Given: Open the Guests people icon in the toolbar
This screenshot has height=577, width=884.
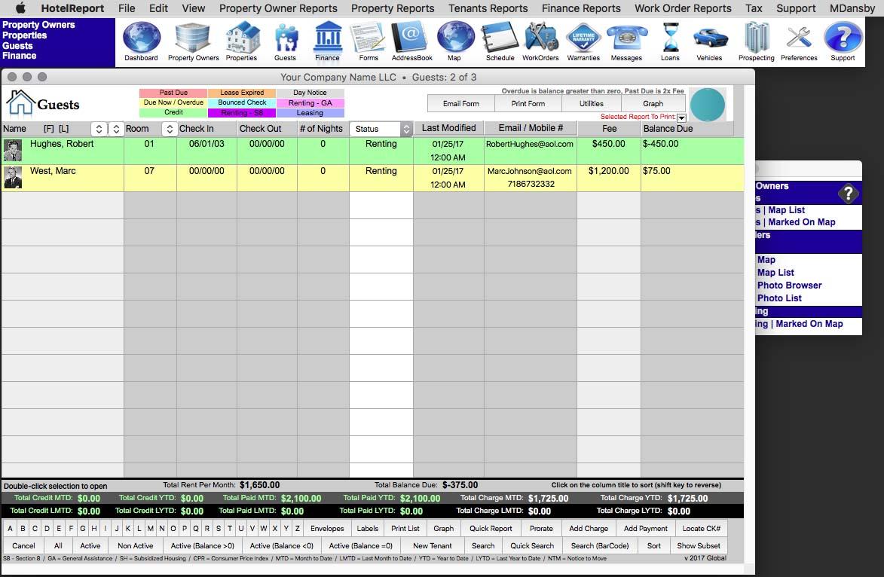Looking at the screenshot, I should (x=286, y=38).
